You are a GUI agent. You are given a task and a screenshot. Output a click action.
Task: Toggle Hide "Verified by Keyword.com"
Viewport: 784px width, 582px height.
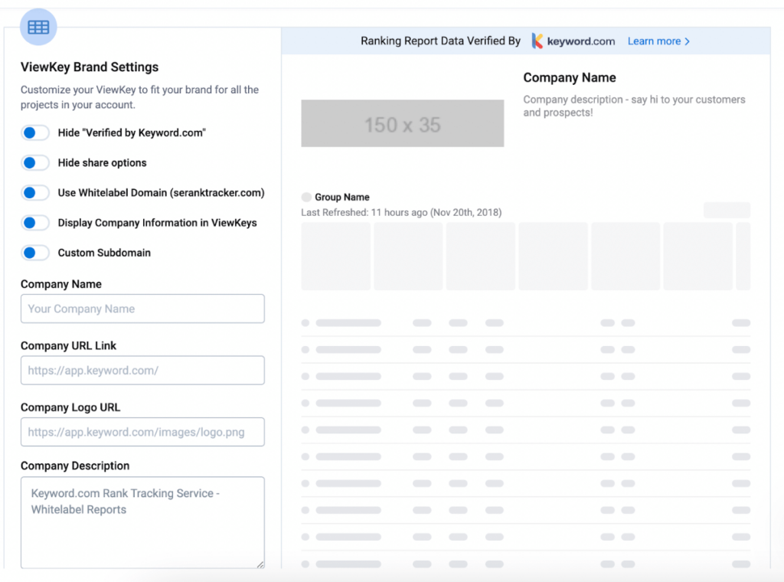35,132
